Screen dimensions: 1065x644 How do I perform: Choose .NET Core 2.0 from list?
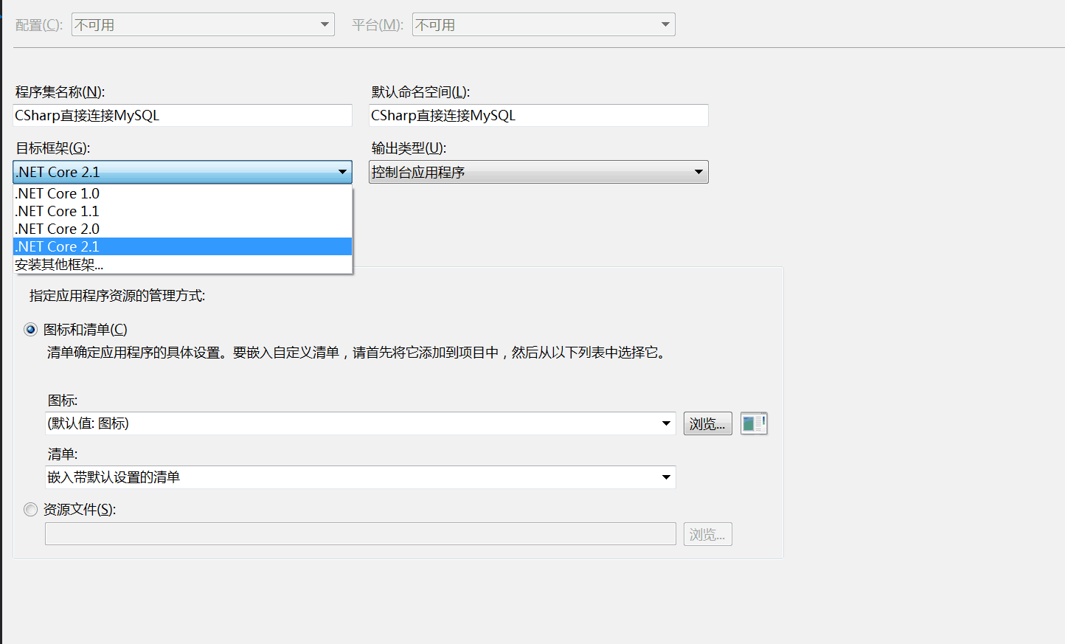(x=182, y=229)
